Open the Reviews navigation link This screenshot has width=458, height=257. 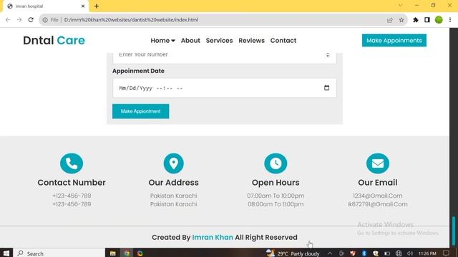pyautogui.click(x=251, y=41)
